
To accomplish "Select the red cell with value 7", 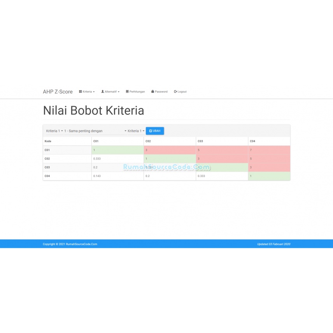I will (x=269, y=150).
